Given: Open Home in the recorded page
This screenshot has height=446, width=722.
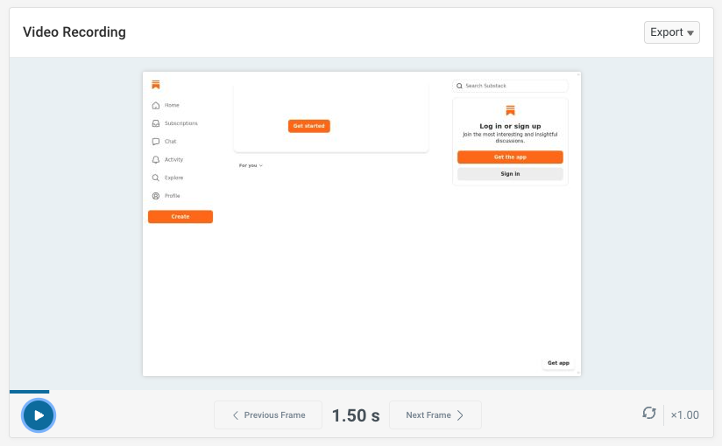Looking at the screenshot, I should pos(172,105).
